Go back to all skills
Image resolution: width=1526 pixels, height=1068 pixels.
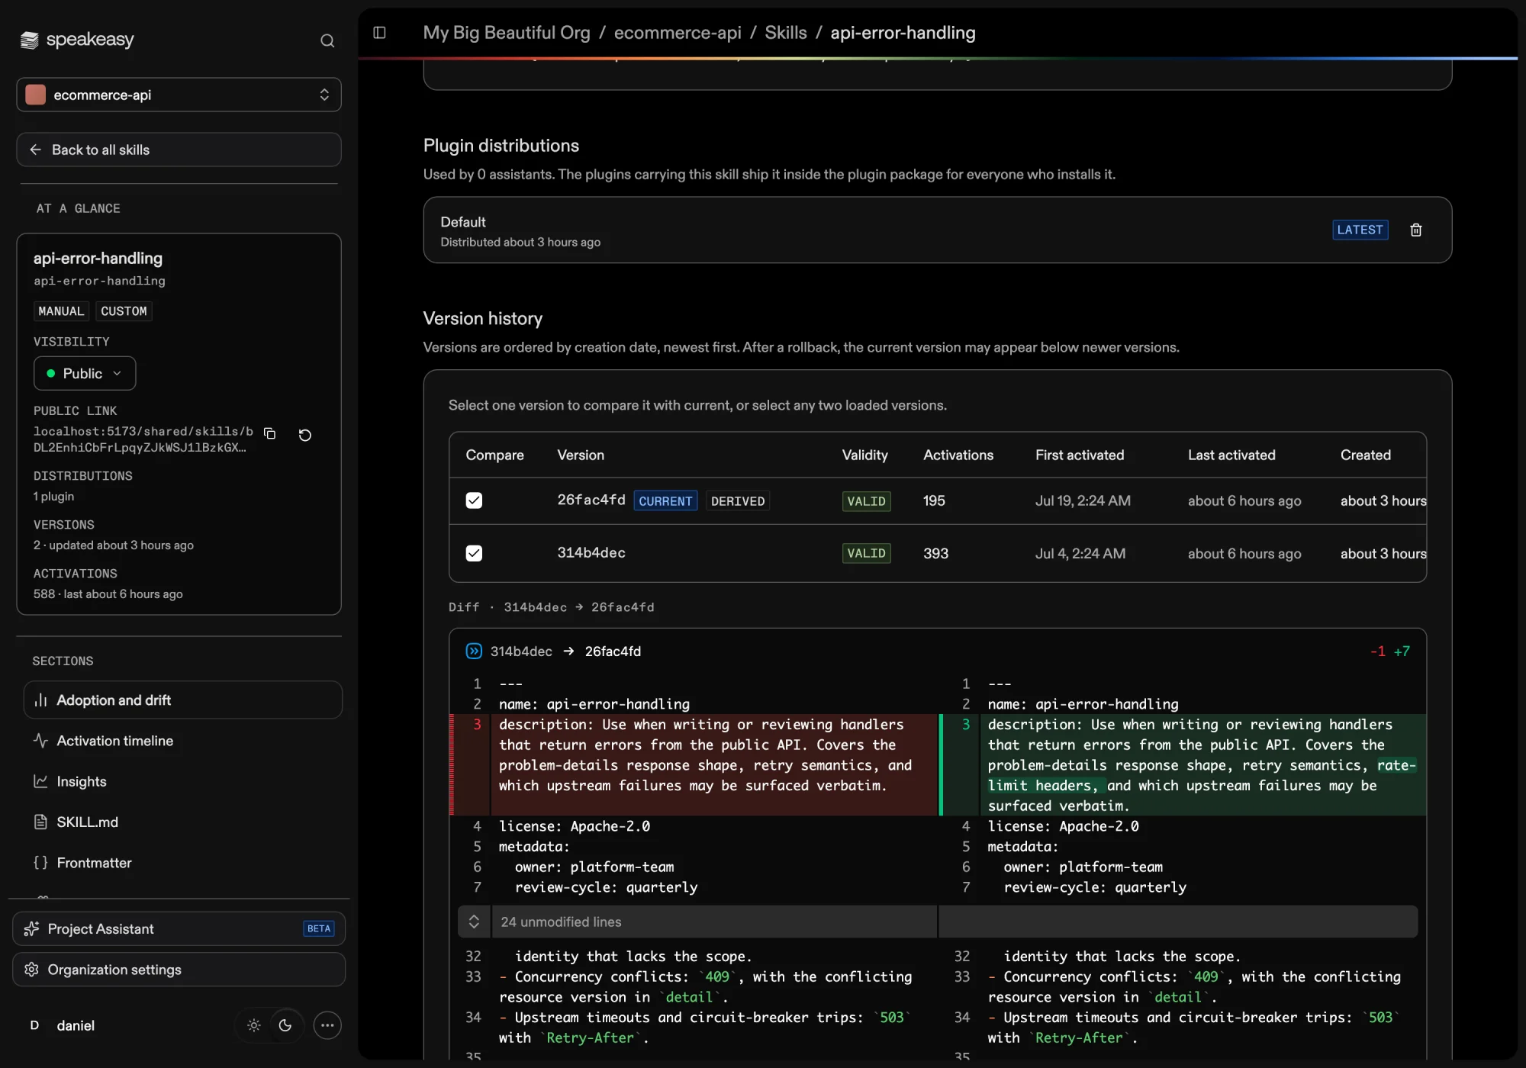click(x=179, y=150)
